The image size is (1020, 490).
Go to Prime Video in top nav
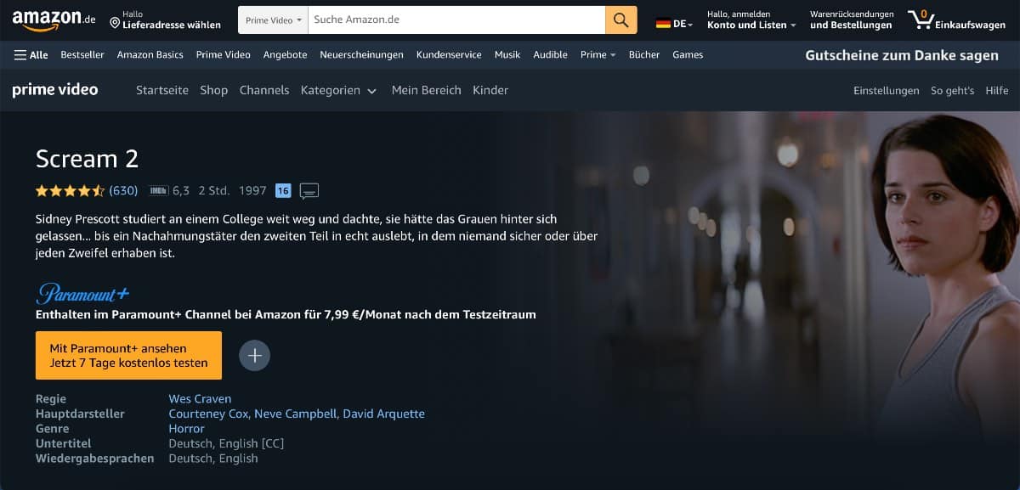coord(223,54)
